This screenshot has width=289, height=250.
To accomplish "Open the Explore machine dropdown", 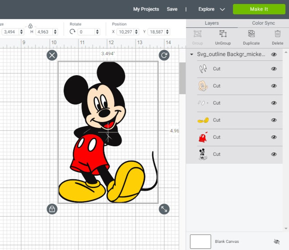I will 211,9.
